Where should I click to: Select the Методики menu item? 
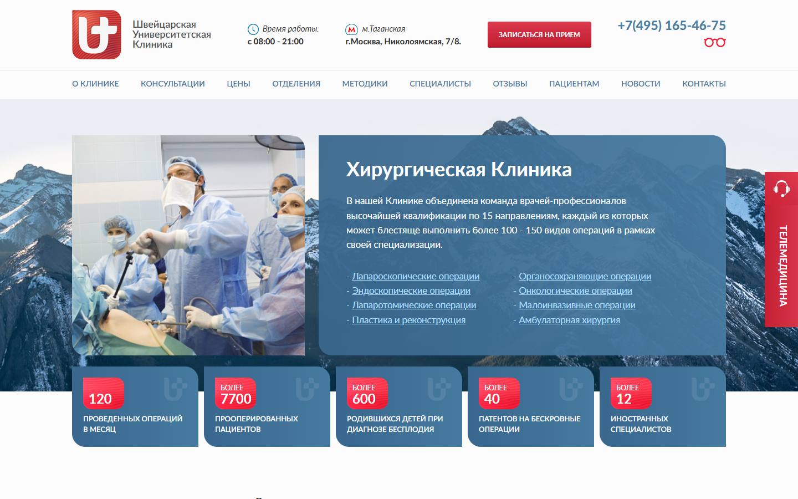pyautogui.click(x=365, y=84)
